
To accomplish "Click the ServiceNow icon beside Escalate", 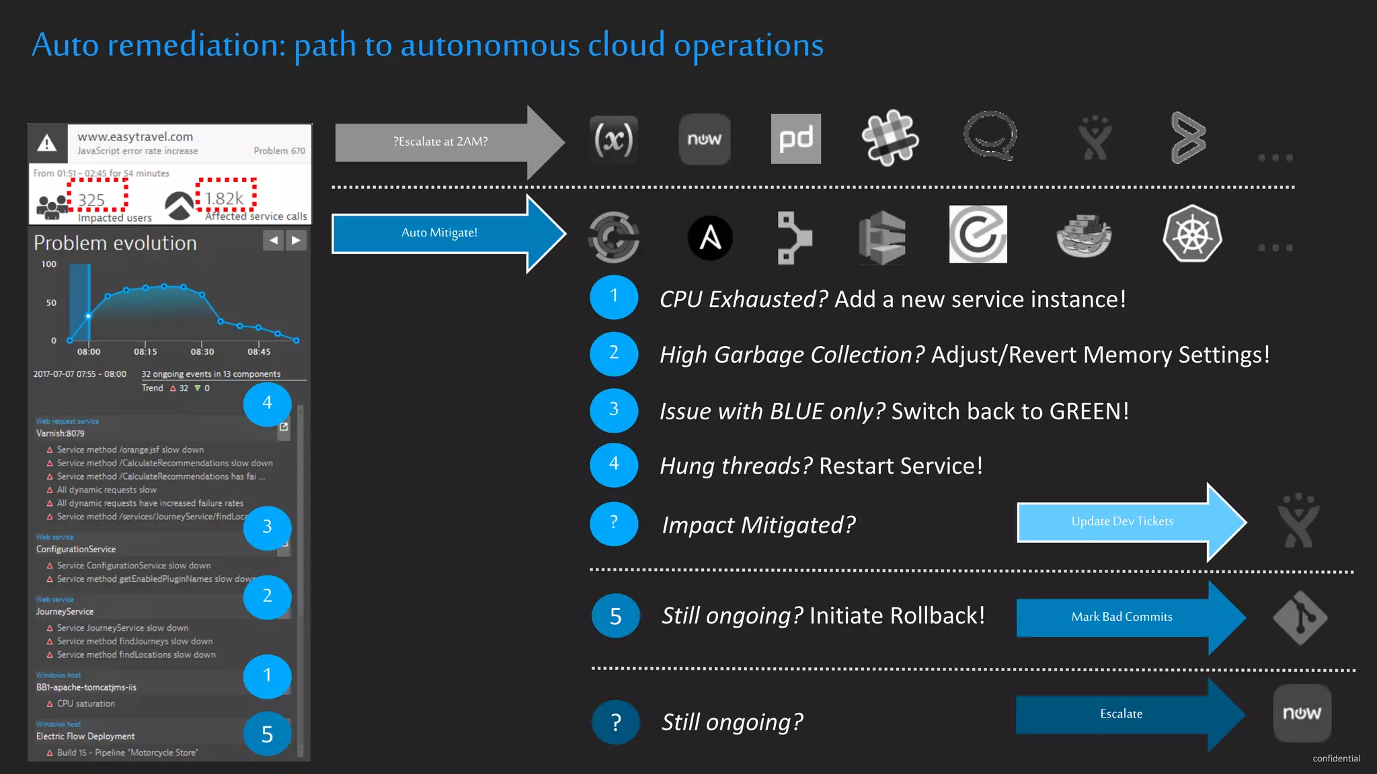I will (1302, 713).
